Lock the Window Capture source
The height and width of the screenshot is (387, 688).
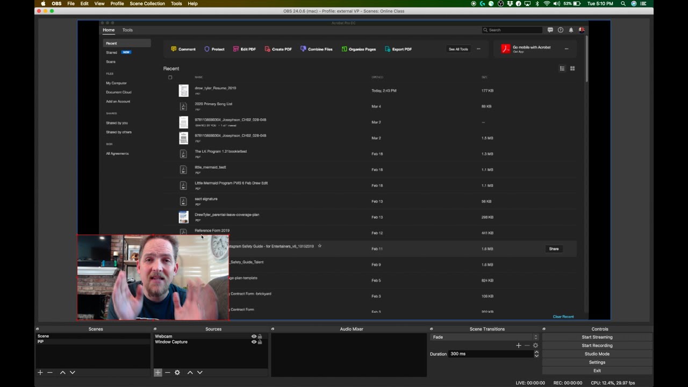[x=260, y=342]
